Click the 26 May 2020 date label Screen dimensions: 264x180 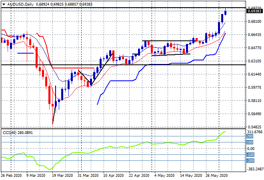coord(216,176)
